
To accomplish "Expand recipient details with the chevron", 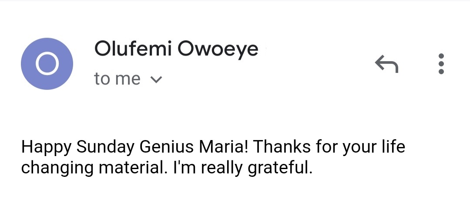I will (156, 79).
